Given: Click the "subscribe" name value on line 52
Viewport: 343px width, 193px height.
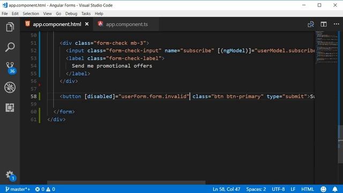Looking at the screenshot, I should click(197, 50).
